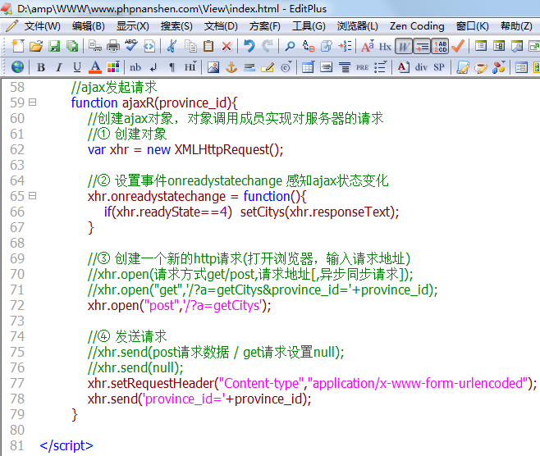Click the Save All icon
Viewport: 540px width, 456px height.
[x=72, y=46]
